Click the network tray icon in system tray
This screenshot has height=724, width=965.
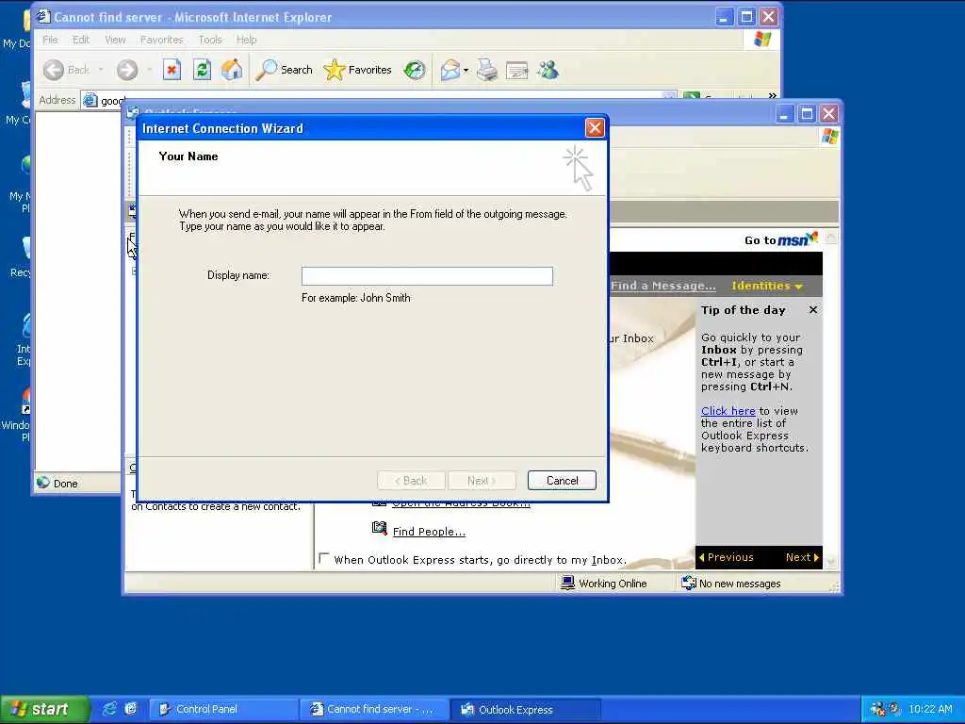[x=877, y=709]
